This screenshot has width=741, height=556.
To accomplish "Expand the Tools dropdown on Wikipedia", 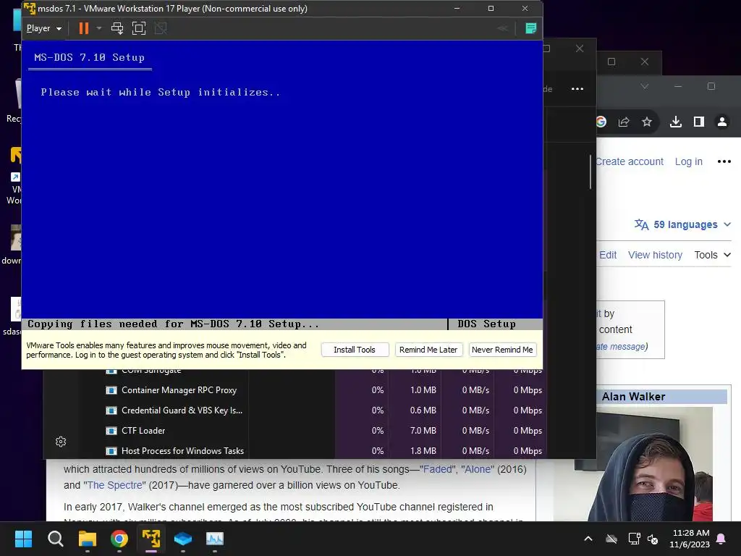I will 713,255.
